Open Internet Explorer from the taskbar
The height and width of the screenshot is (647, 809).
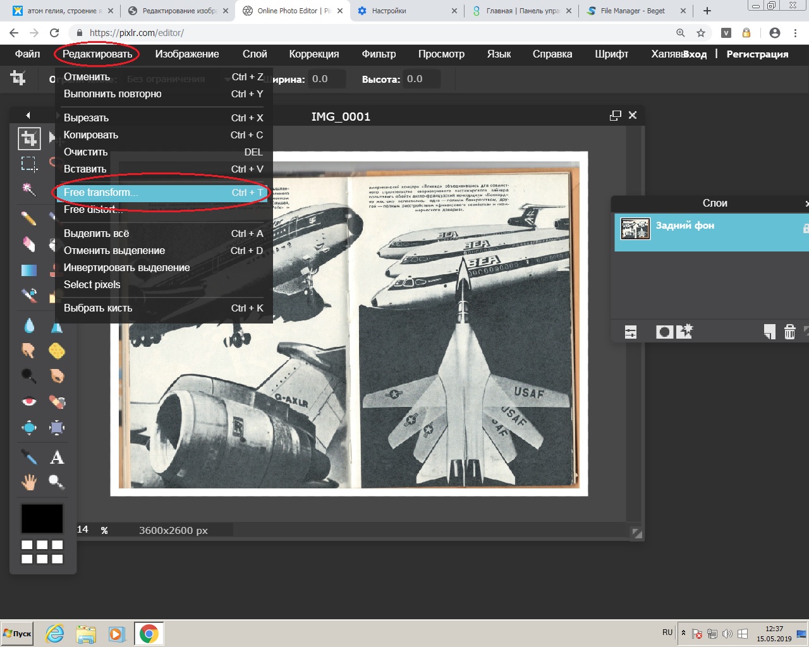click(x=55, y=633)
